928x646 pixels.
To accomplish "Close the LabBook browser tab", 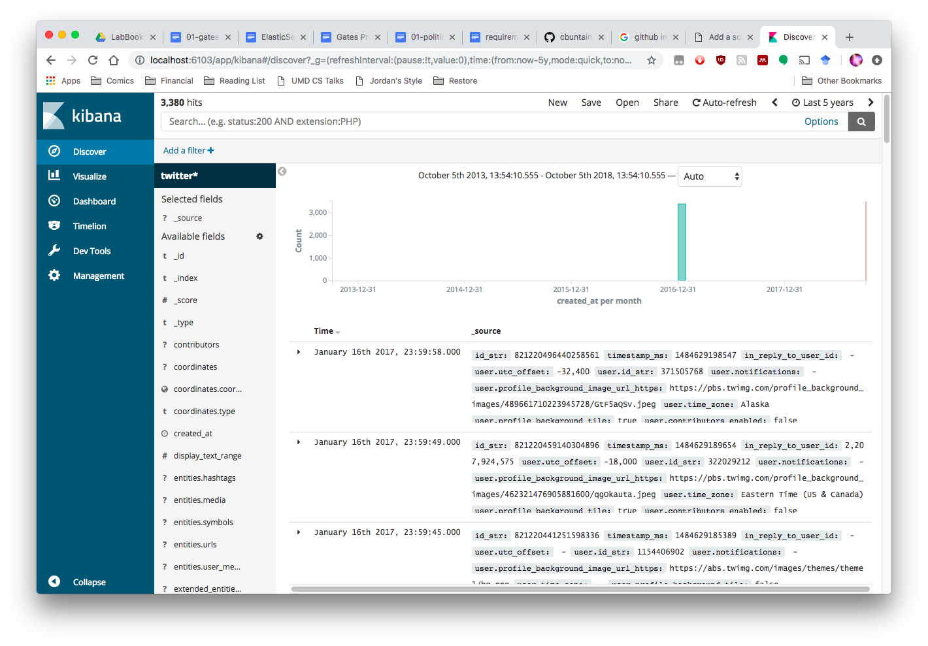I will pos(153,37).
